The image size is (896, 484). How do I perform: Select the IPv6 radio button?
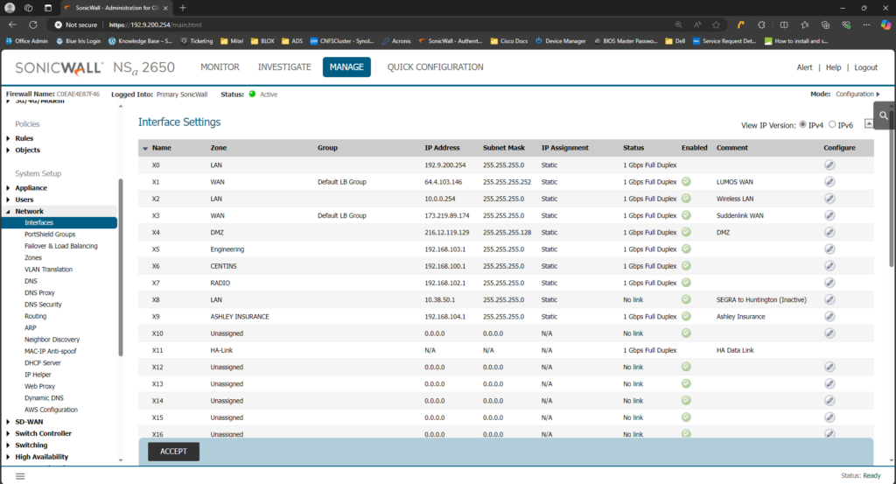tap(832, 125)
